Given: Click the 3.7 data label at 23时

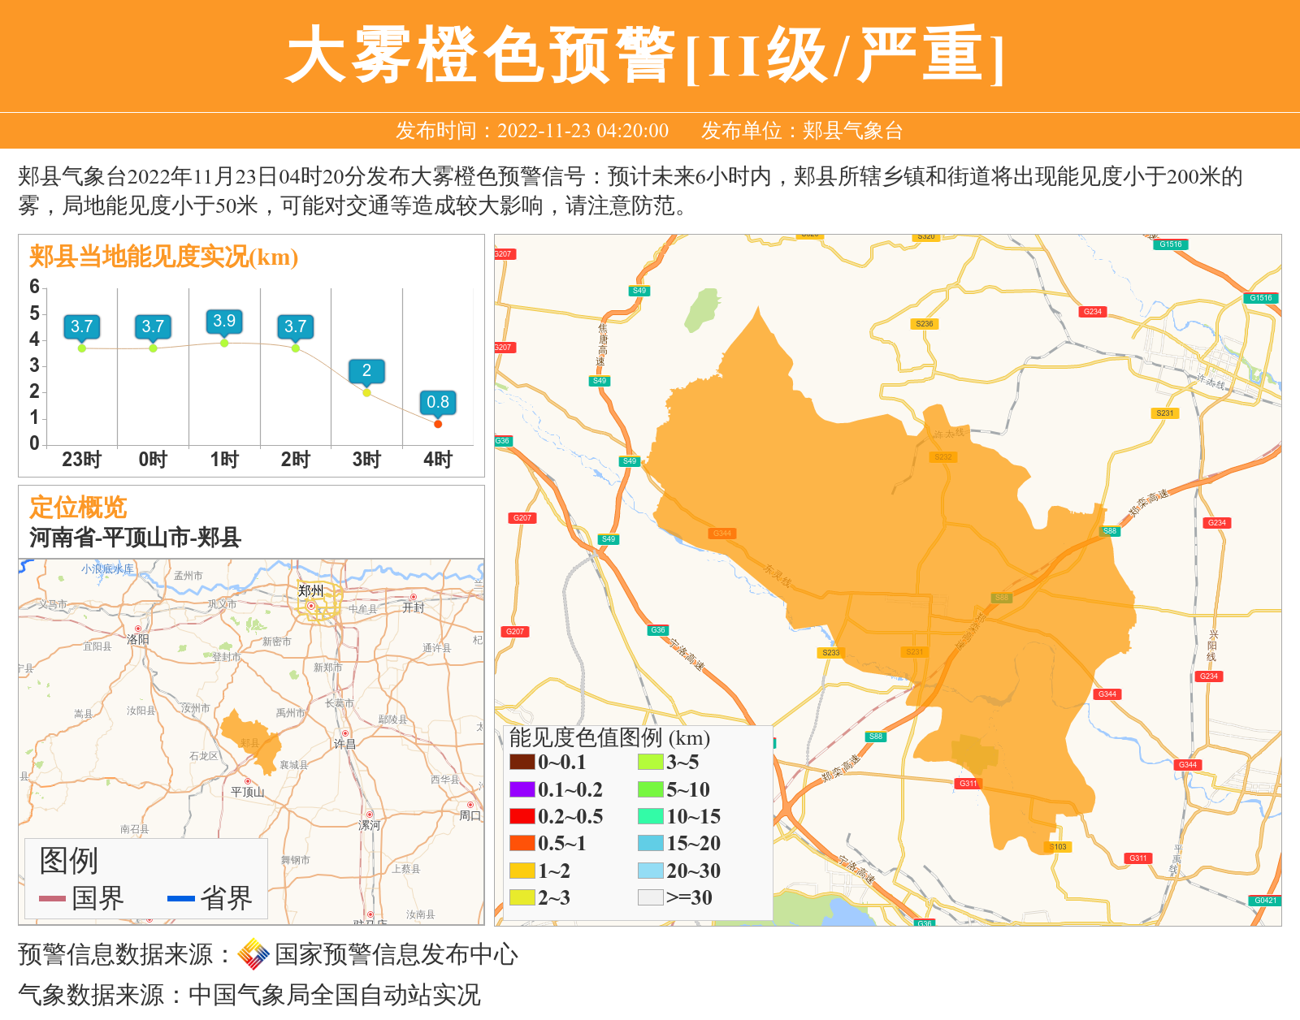Looking at the screenshot, I should (81, 326).
